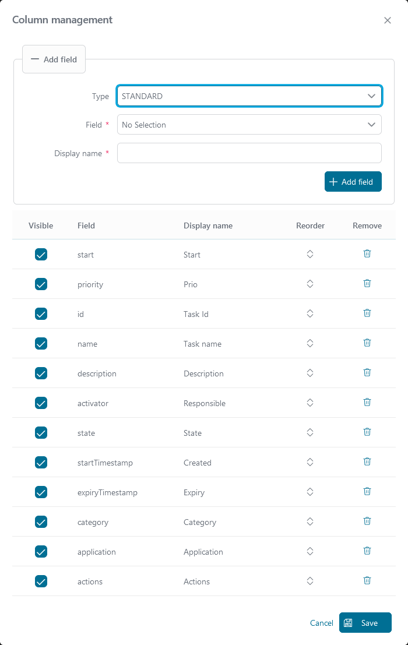Expand the Field dropdown with No Selection

(249, 125)
